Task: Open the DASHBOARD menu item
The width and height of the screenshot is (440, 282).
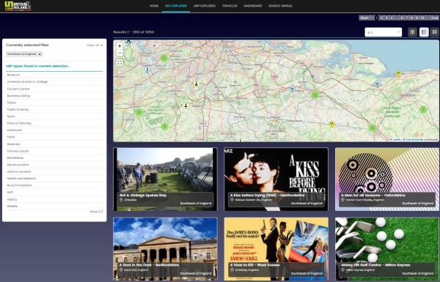Action: coord(252,6)
